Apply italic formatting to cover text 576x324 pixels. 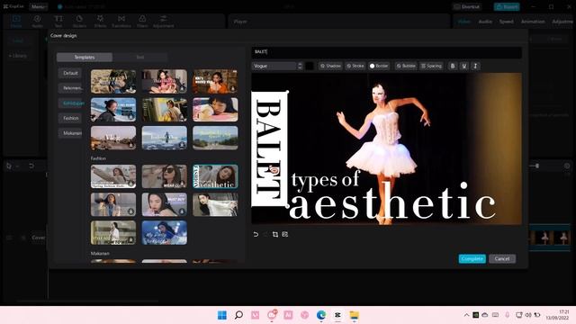point(475,66)
